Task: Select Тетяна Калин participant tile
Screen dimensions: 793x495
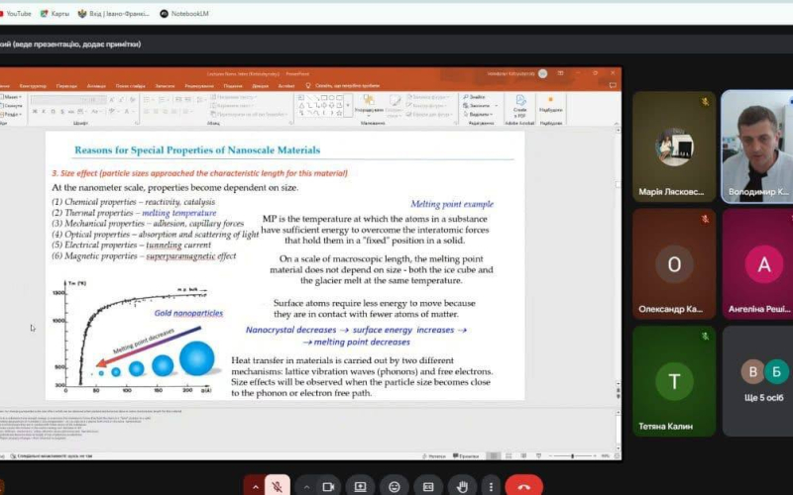Action: click(674, 381)
